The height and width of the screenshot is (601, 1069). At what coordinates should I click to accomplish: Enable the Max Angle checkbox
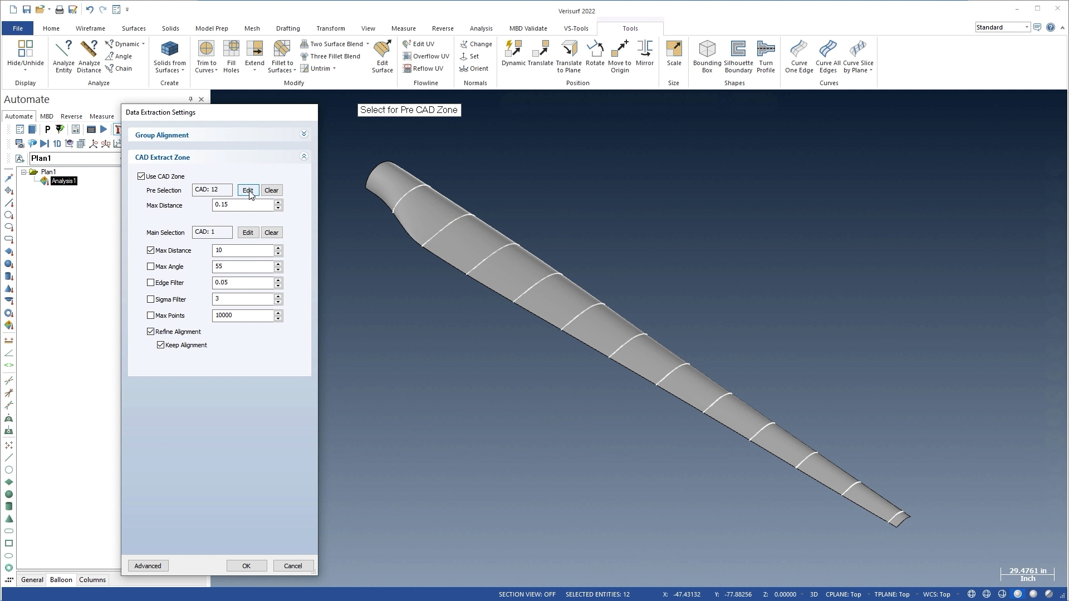tap(150, 267)
